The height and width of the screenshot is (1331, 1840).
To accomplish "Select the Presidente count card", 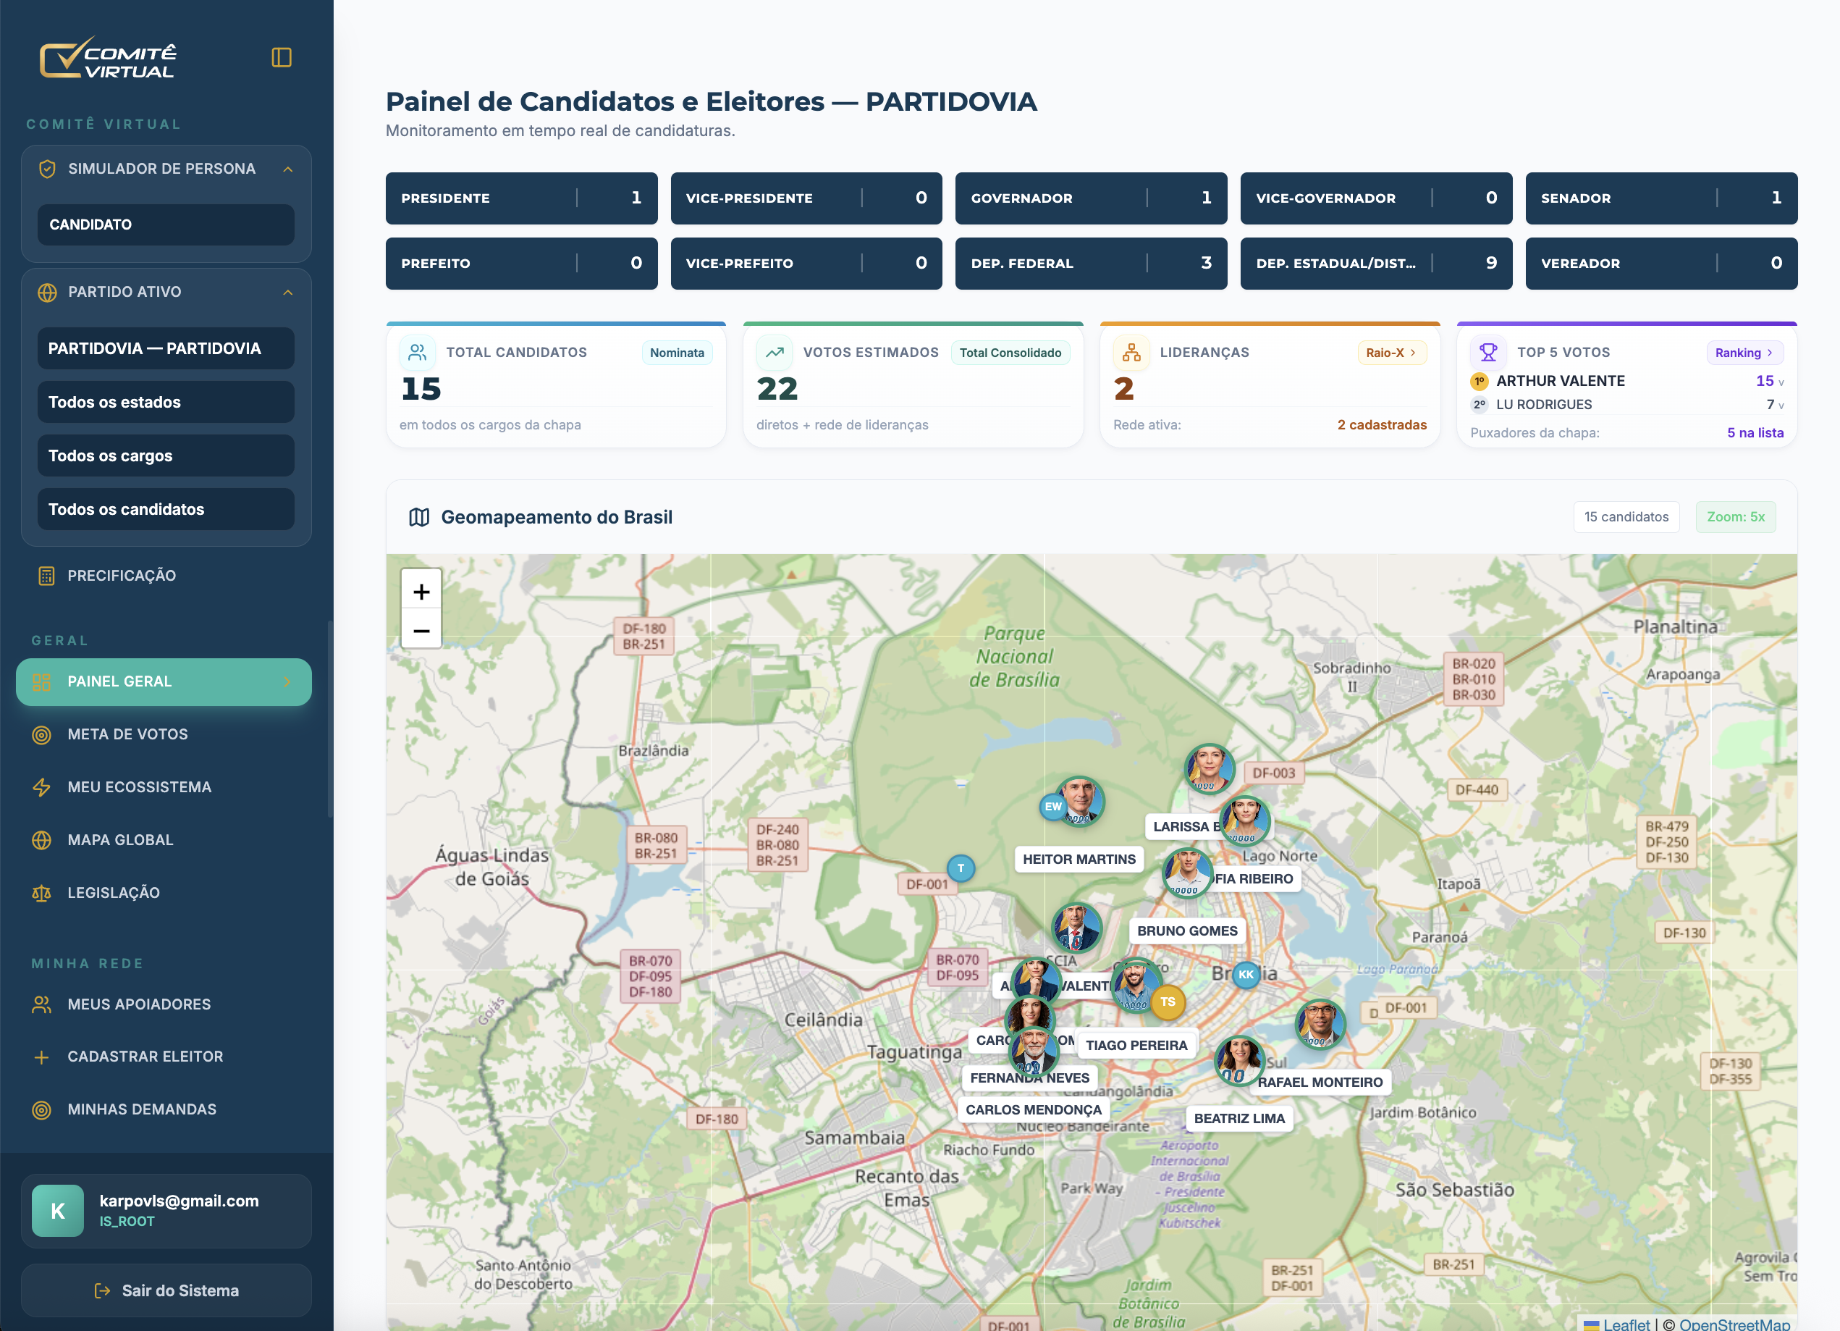I will pos(522,198).
